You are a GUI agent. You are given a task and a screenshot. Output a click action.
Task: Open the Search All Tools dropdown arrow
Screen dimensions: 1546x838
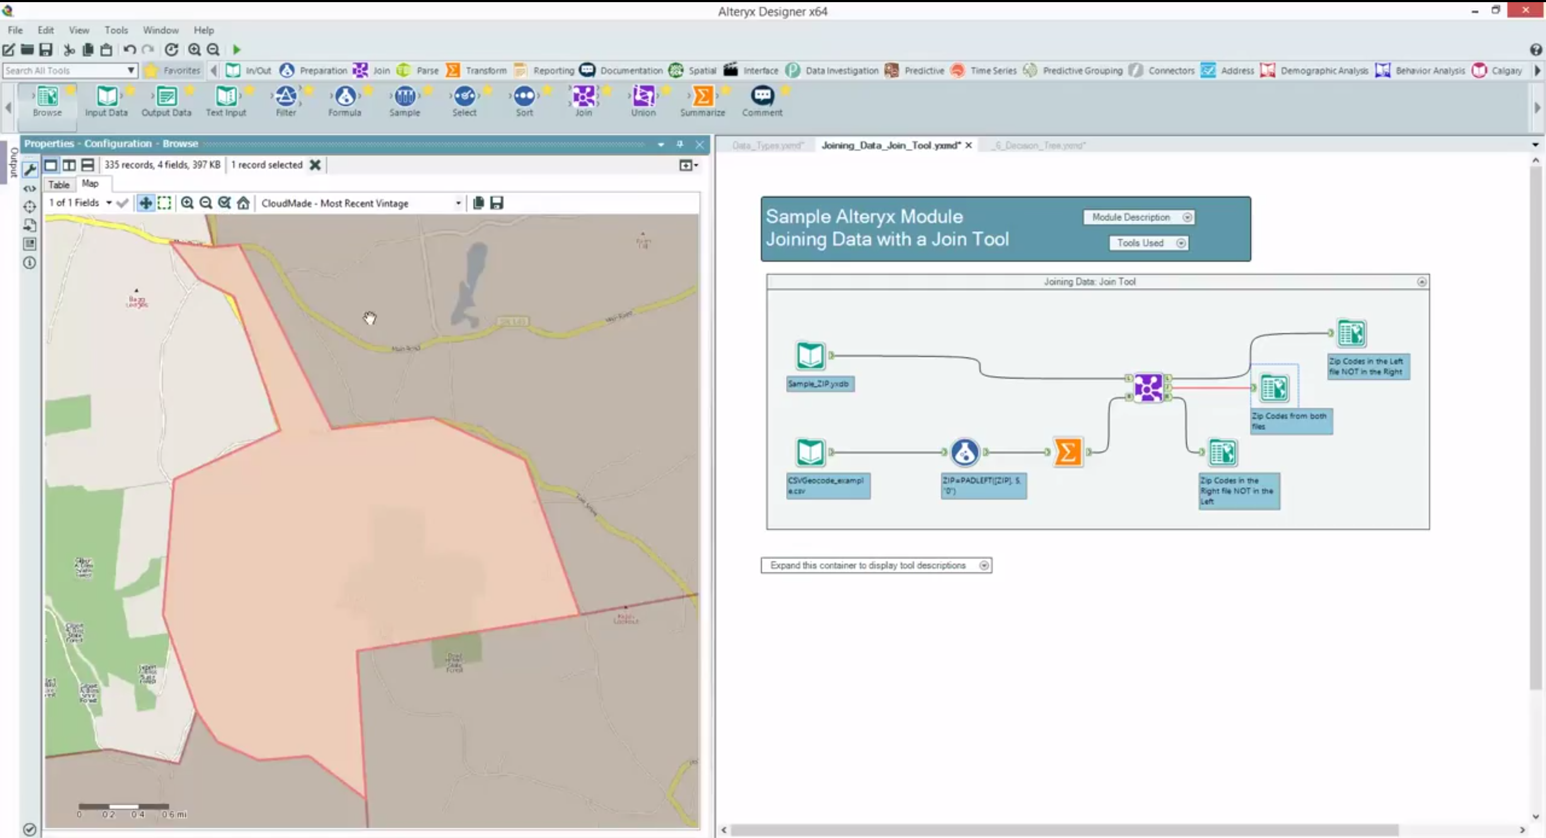click(131, 71)
